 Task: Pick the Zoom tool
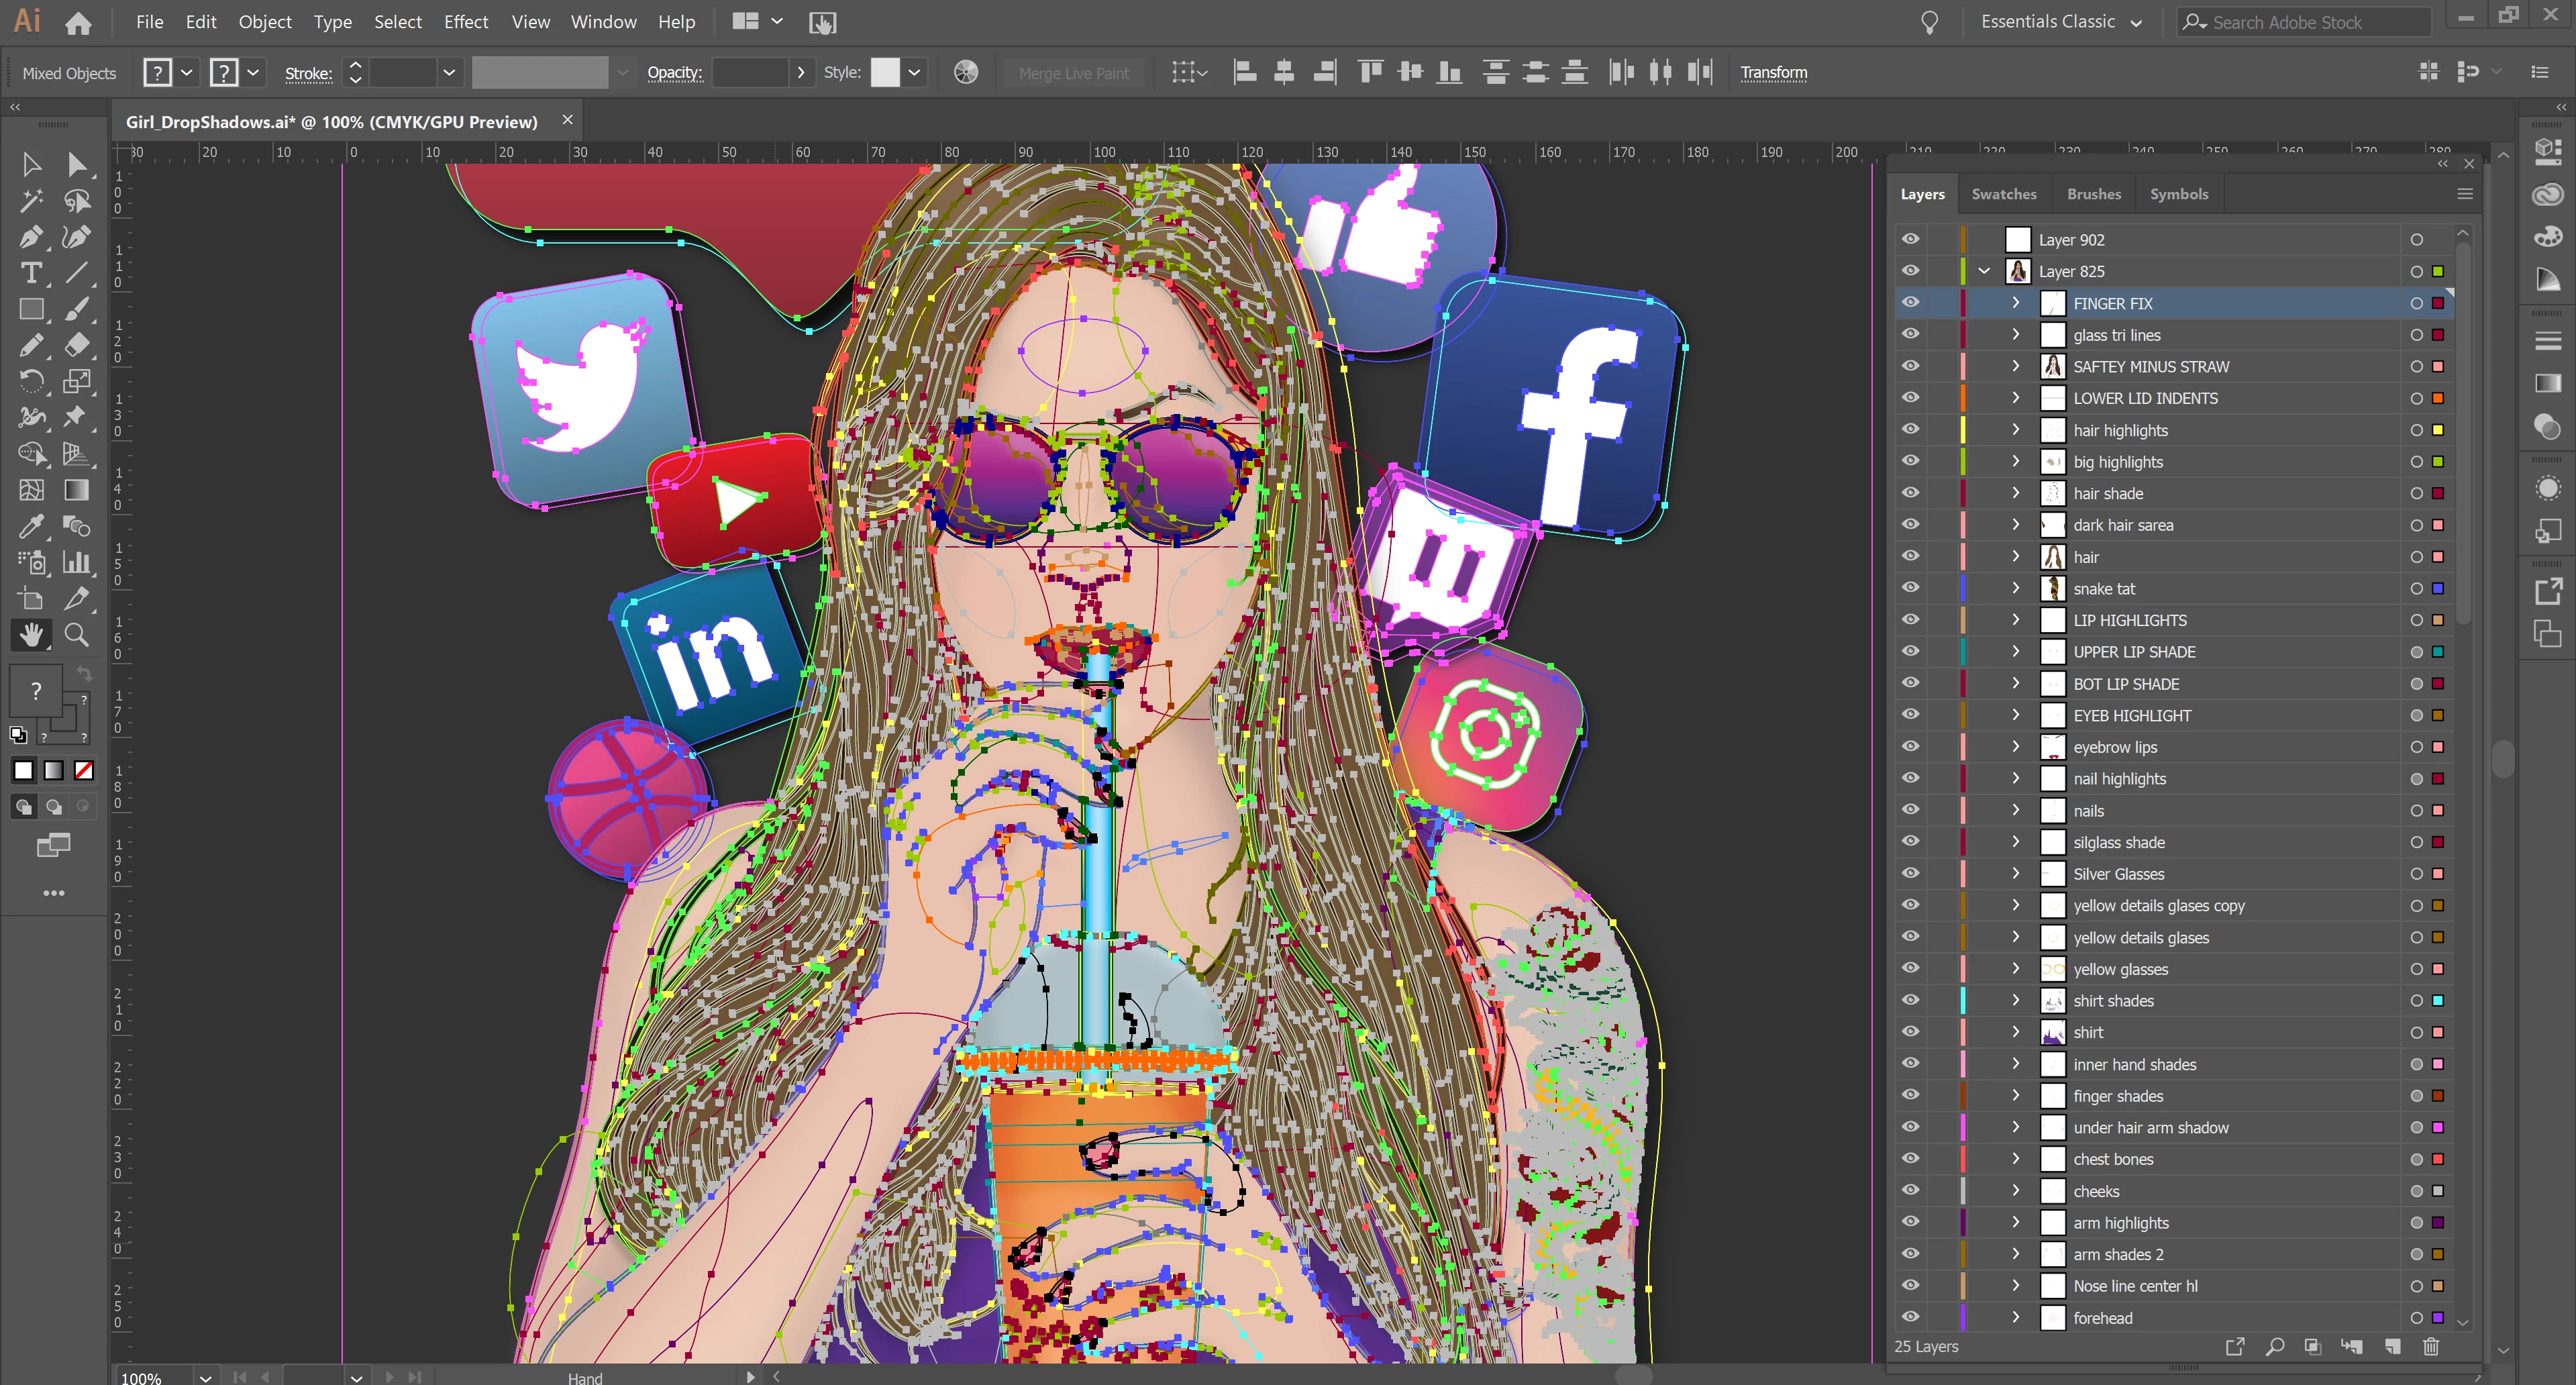point(76,634)
